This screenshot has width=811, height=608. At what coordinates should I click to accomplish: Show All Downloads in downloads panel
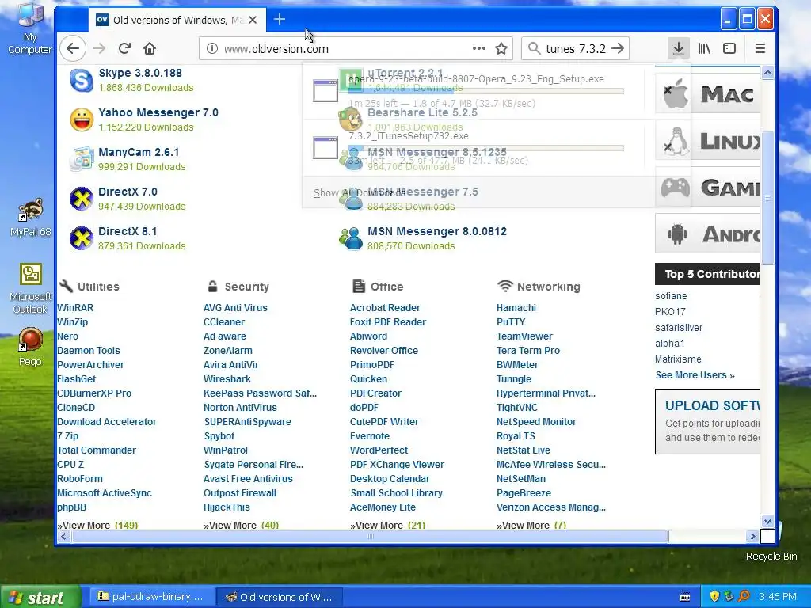coord(360,193)
